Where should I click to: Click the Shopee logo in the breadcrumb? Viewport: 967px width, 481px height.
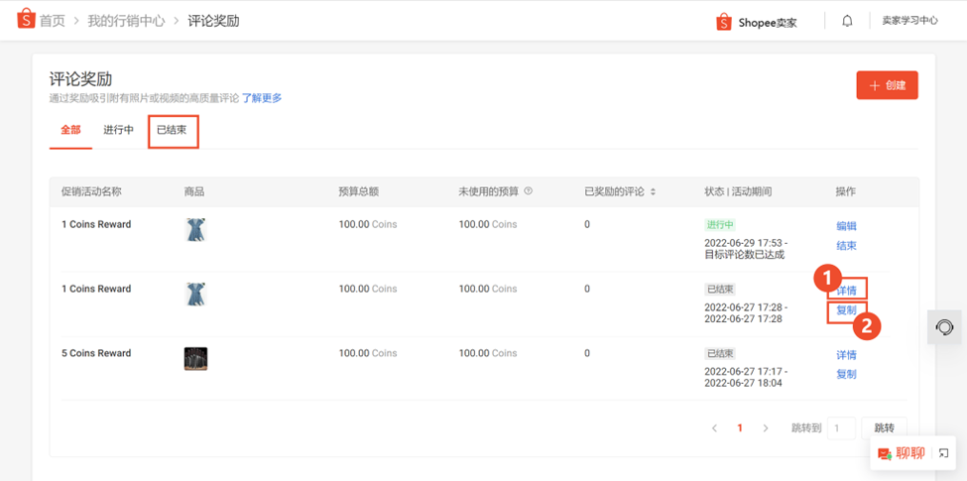tap(25, 20)
